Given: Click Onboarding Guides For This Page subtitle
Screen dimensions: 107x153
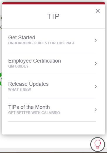Looking at the screenshot, I should 42,43.
